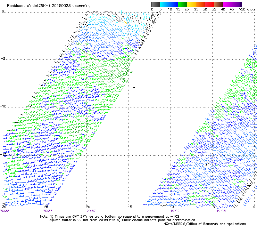Click the ">50 knots" legend label
The height and width of the screenshot is (226, 257).
click(247, 9)
